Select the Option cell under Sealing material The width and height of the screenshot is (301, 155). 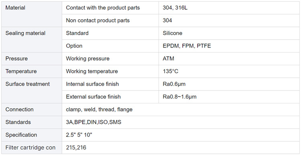(110, 46)
